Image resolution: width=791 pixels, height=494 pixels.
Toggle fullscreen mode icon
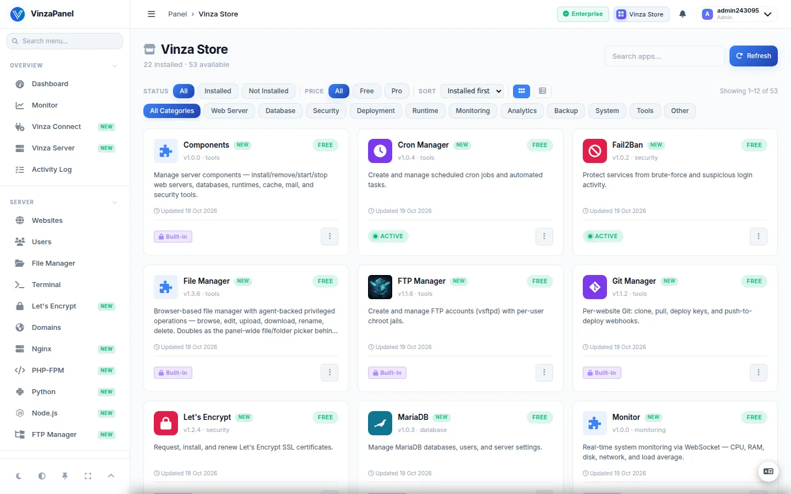click(x=88, y=476)
